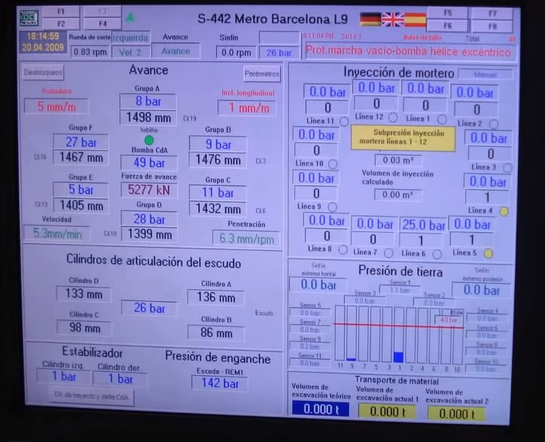
Task: Click Cilindro D 133 mm value
Action: [x=84, y=294]
